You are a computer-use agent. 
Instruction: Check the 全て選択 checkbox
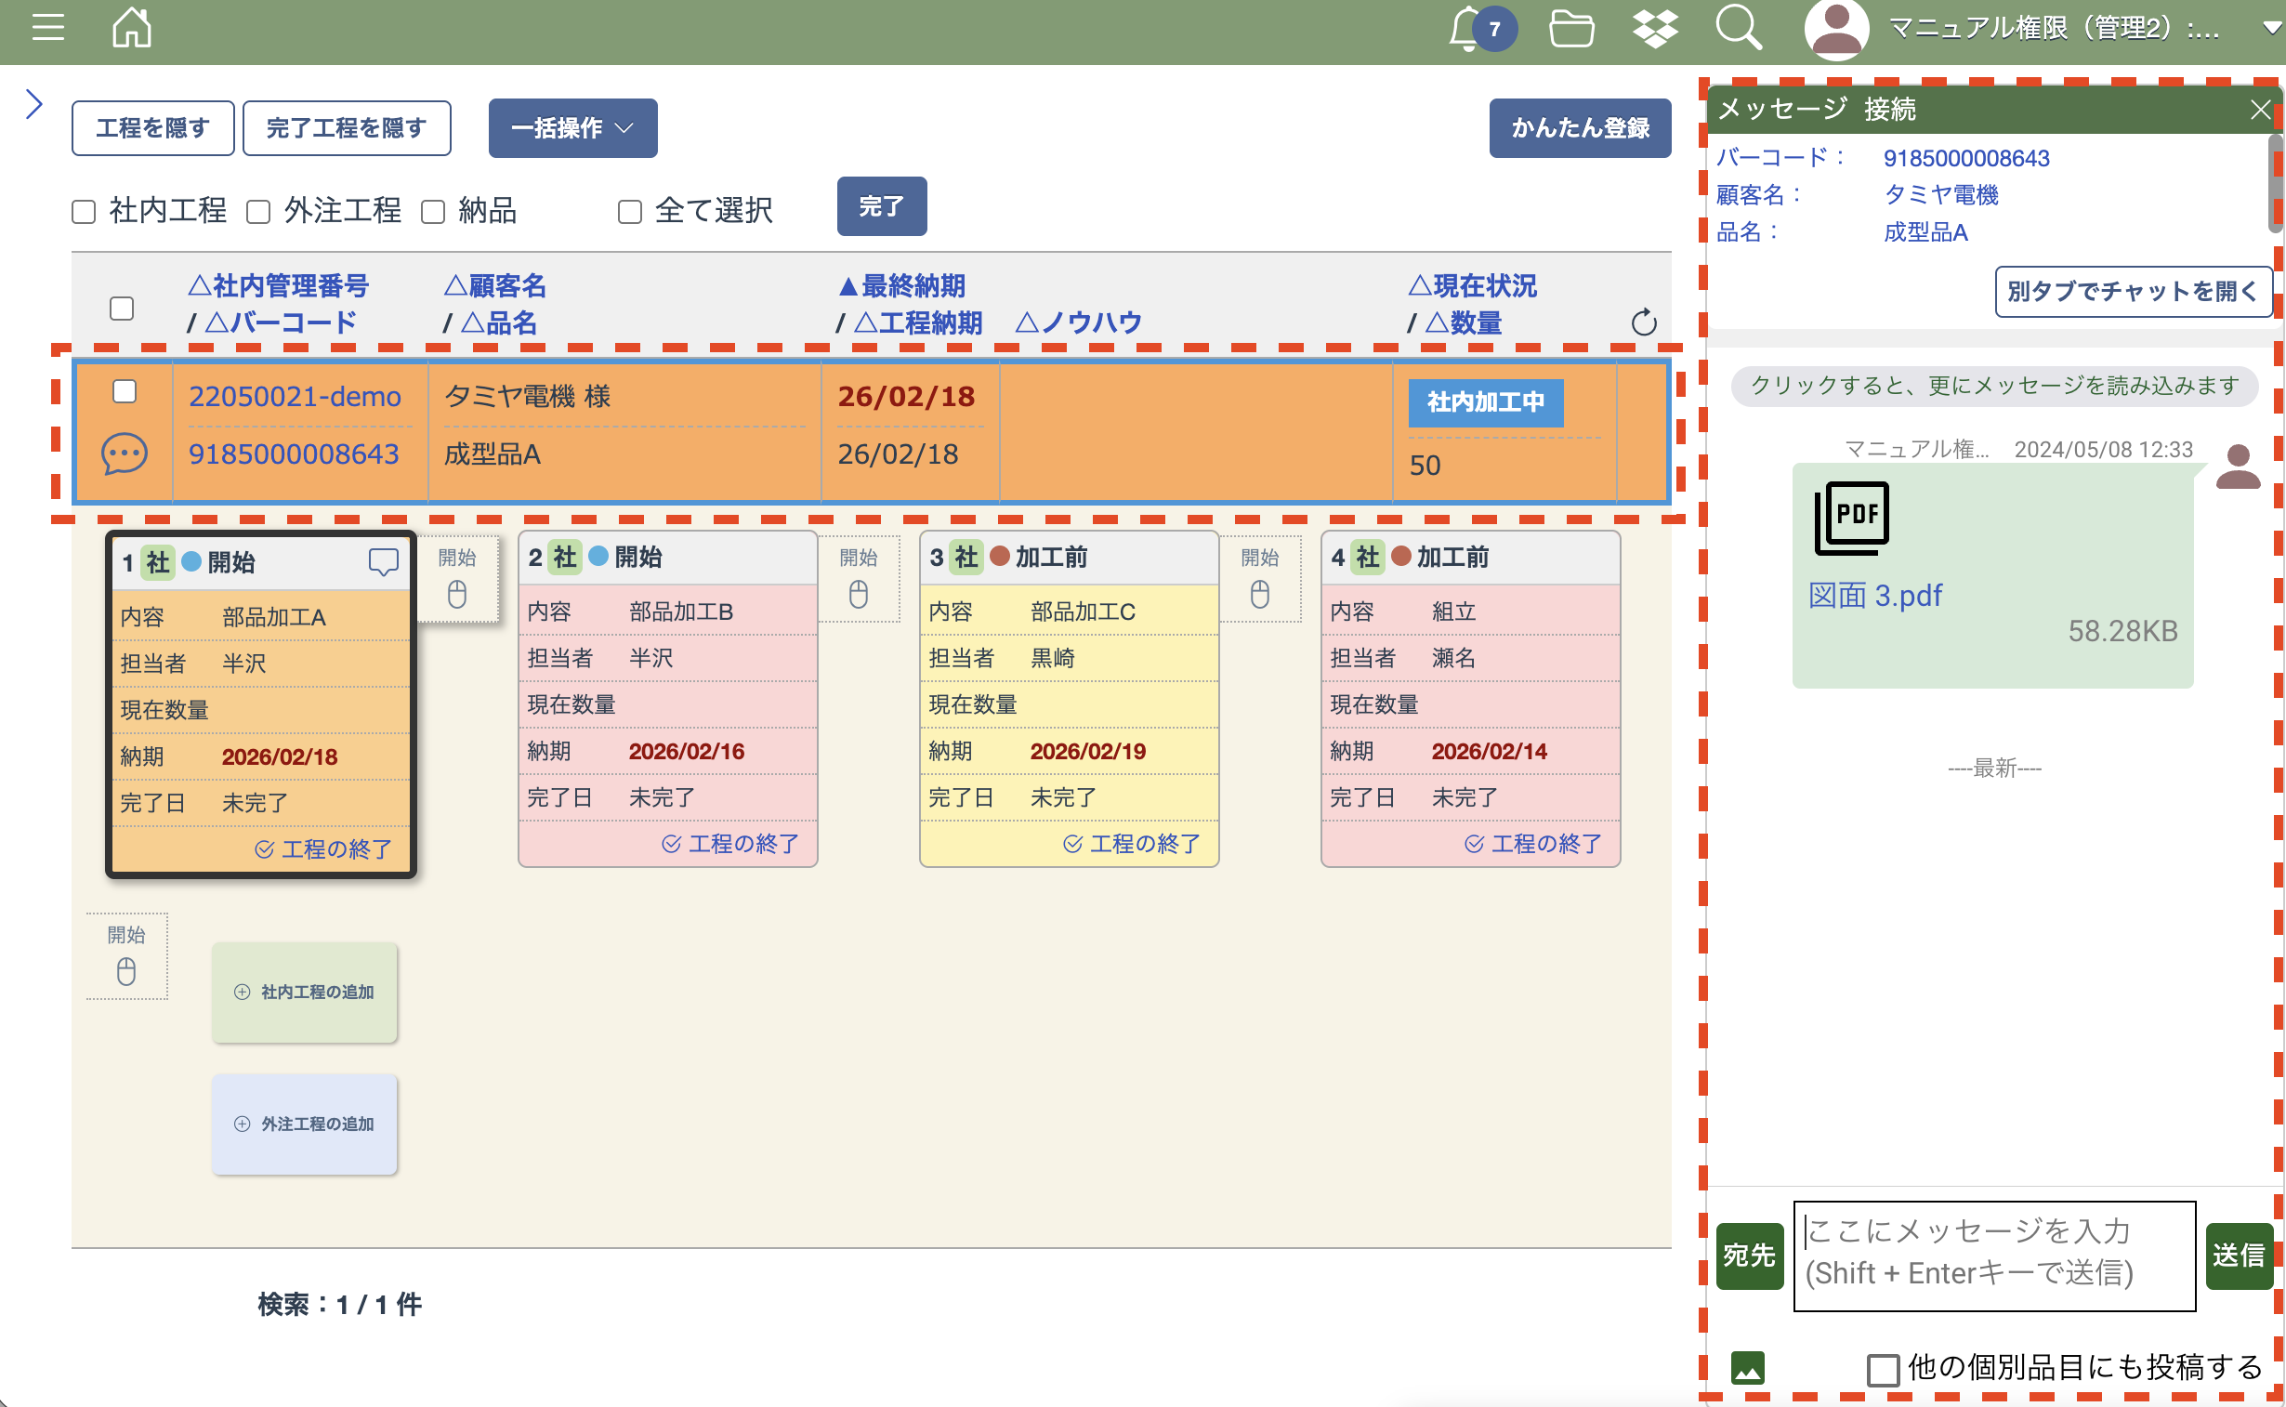[630, 212]
